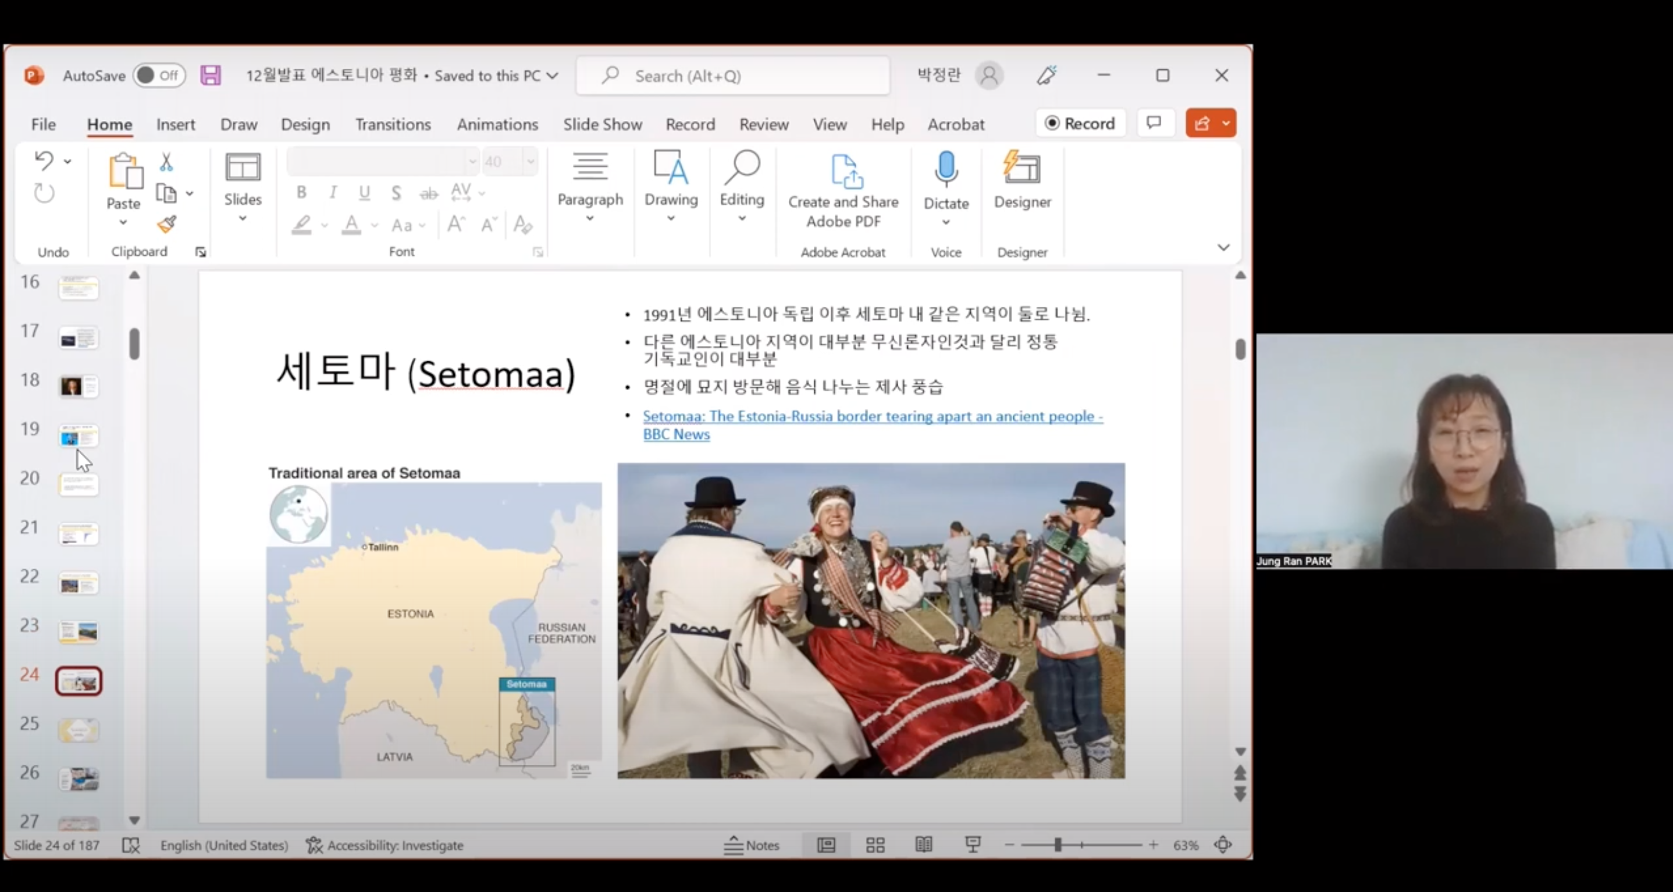The height and width of the screenshot is (892, 1673).
Task: Toggle the Notes pane
Action: [x=752, y=844]
